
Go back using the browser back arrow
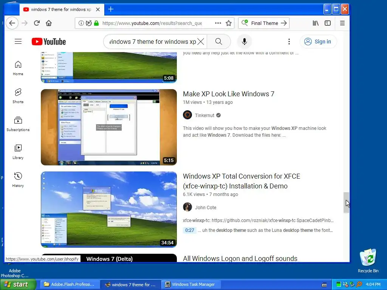pos(12,23)
